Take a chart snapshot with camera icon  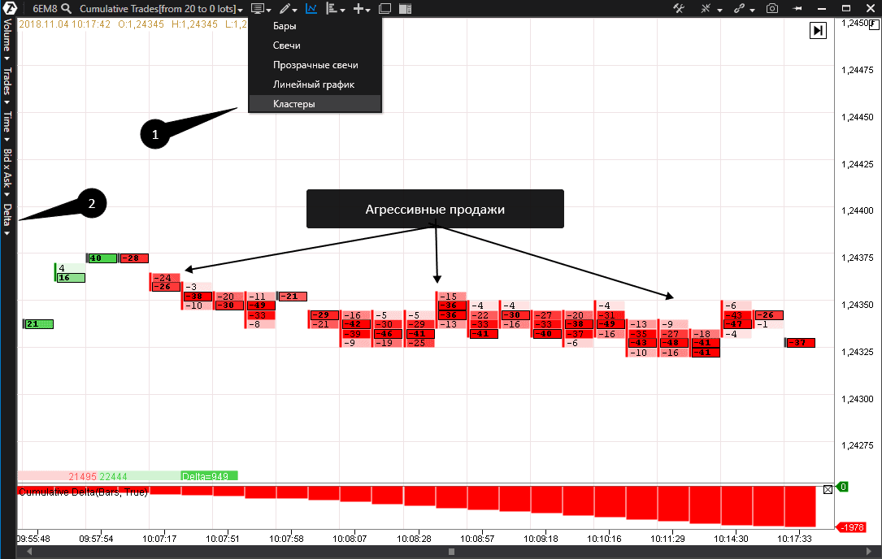[x=772, y=8]
